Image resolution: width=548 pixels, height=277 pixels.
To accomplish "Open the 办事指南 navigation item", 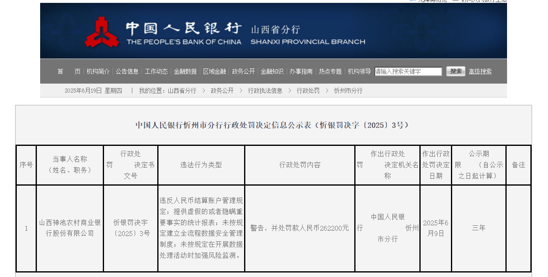I will tap(301, 71).
